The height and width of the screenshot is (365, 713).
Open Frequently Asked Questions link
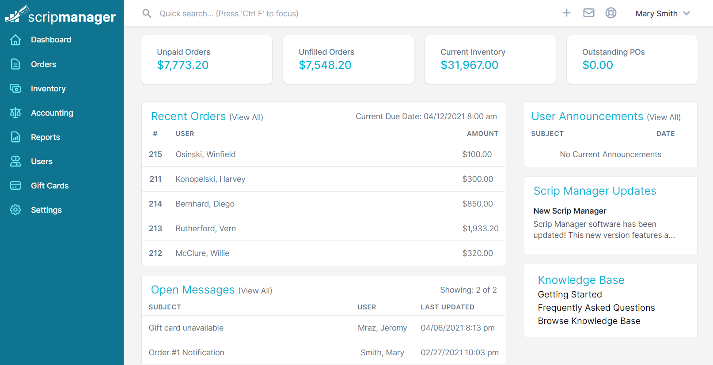[x=596, y=308]
